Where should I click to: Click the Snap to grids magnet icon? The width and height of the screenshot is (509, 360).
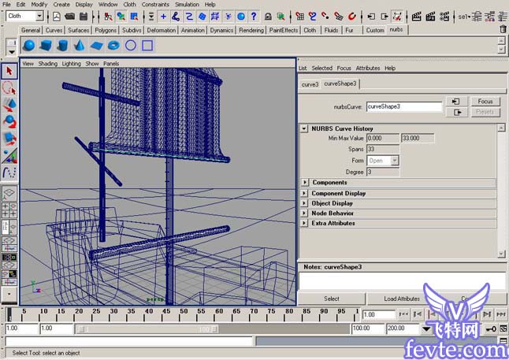pos(299,17)
